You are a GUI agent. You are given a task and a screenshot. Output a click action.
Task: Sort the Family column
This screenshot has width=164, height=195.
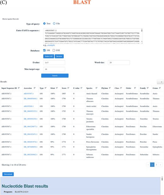[x=148, y=88]
